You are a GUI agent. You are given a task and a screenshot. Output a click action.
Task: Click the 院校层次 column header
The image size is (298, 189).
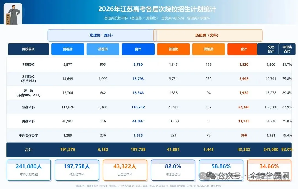click(28, 49)
